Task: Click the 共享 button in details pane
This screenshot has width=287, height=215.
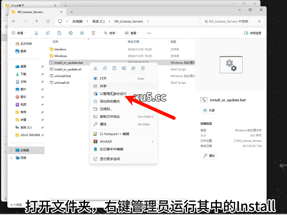Action: (209, 110)
